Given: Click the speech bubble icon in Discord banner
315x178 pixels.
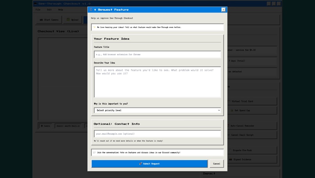Looking at the screenshot, I should pyautogui.click(x=94, y=152).
